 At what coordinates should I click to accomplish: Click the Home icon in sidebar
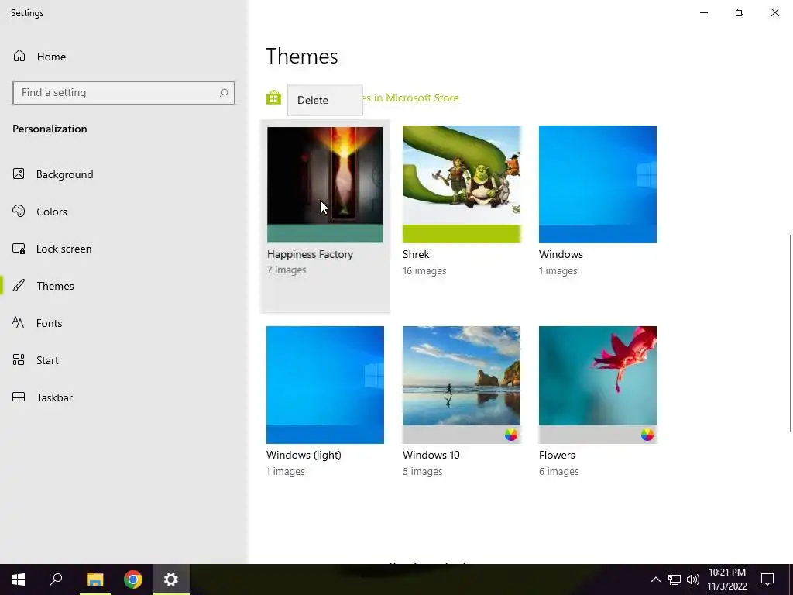19,56
